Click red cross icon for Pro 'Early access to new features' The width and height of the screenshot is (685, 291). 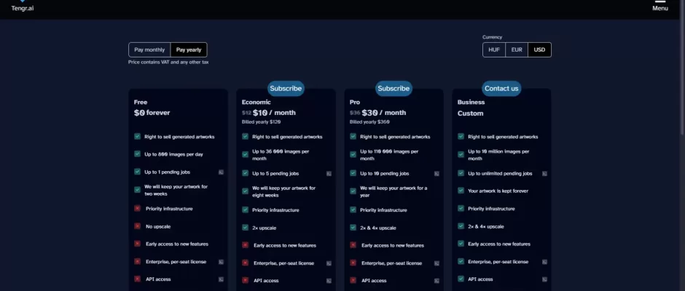[x=353, y=244]
